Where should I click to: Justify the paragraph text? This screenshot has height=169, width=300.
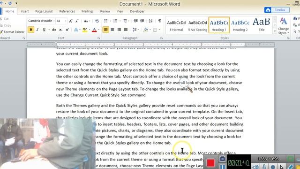coord(126,30)
